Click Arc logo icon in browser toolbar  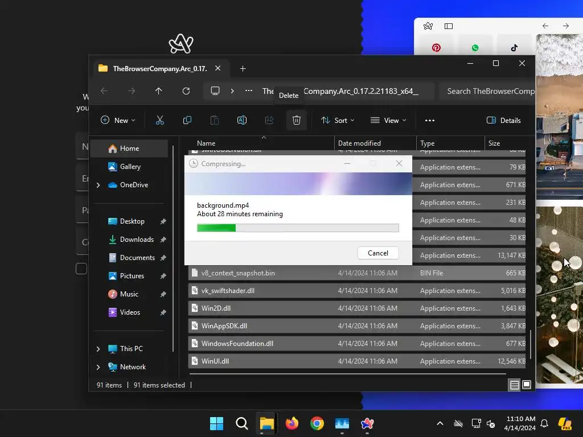428,26
